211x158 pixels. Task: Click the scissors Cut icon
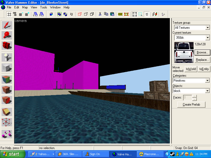[x=100, y=14]
